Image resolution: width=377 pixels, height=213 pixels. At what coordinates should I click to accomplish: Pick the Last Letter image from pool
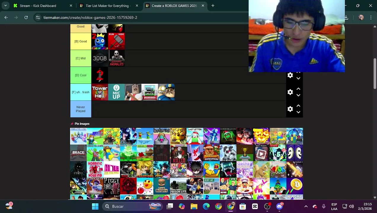(x=195, y=136)
